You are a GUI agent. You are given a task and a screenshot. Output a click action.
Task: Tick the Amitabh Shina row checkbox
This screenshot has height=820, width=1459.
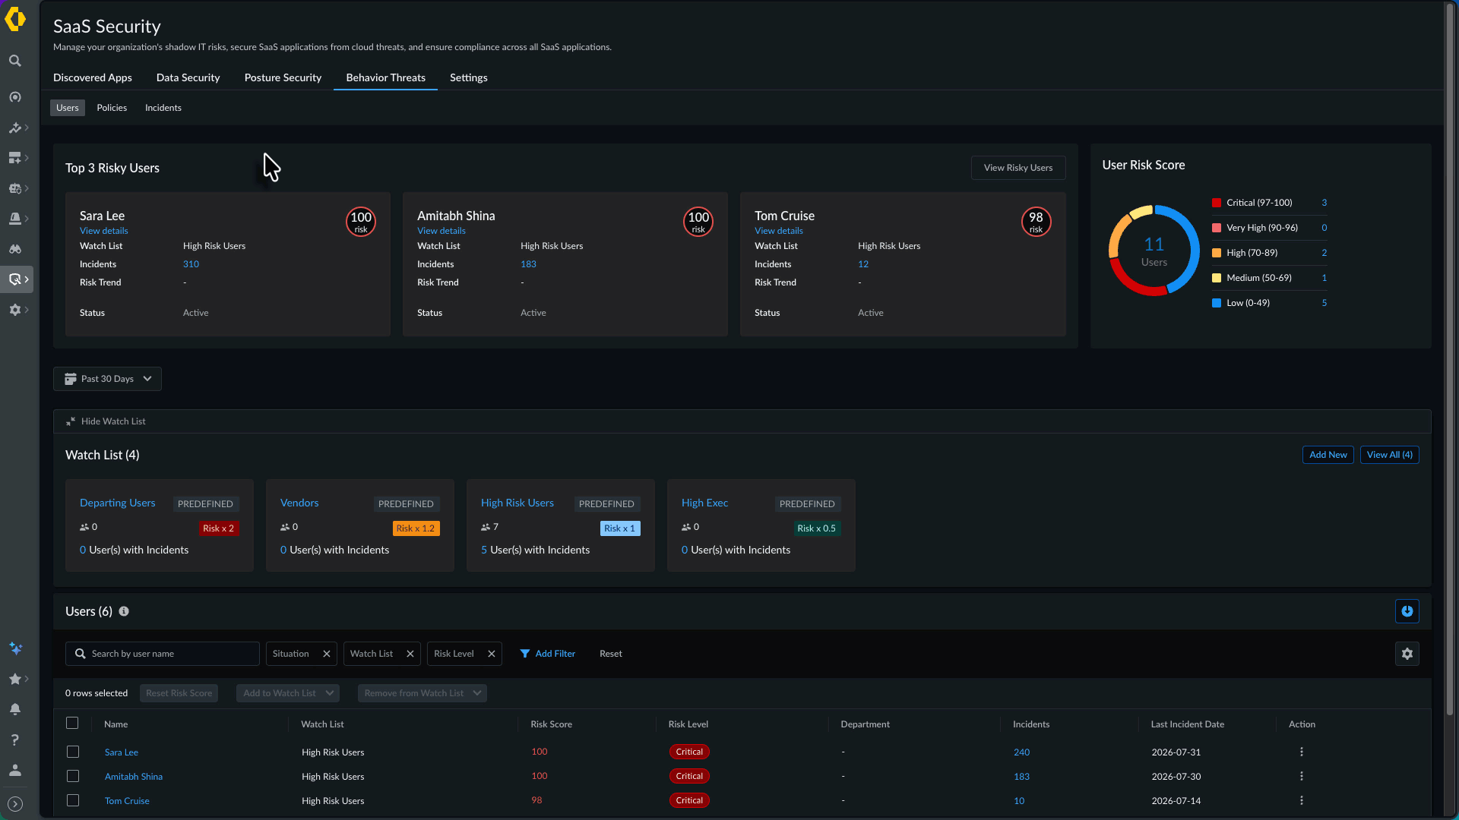73,776
